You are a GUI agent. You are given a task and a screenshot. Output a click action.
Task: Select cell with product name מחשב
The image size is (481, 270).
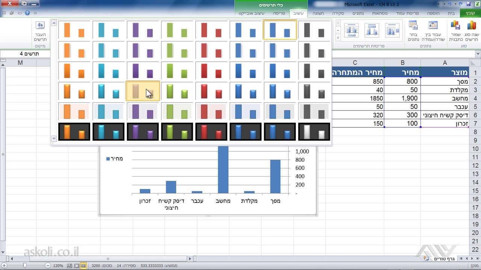pyautogui.click(x=445, y=98)
